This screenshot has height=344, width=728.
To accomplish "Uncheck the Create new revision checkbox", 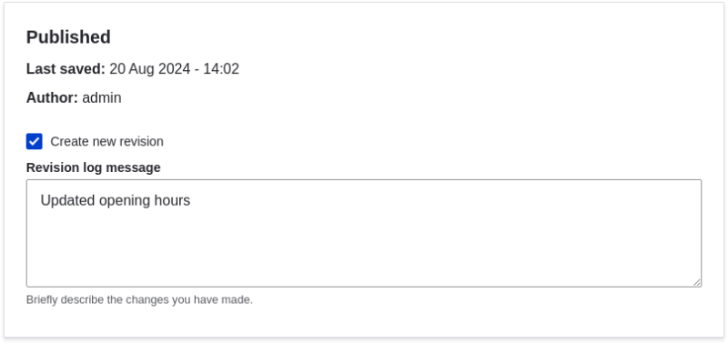I will (35, 141).
